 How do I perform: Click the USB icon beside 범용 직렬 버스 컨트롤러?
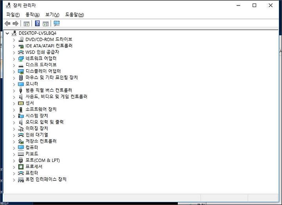(21, 90)
